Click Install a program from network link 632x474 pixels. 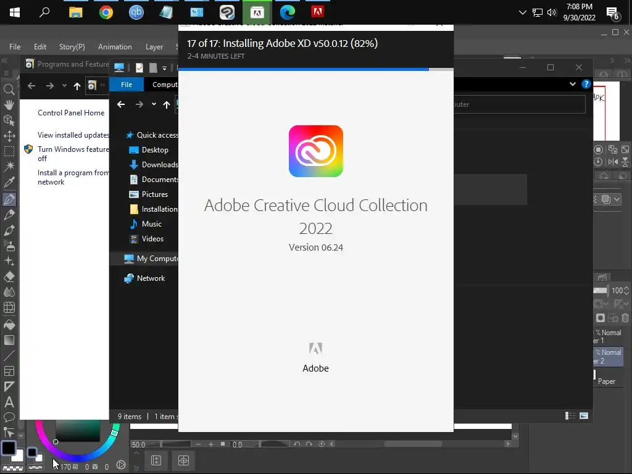(x=73, y=177)
